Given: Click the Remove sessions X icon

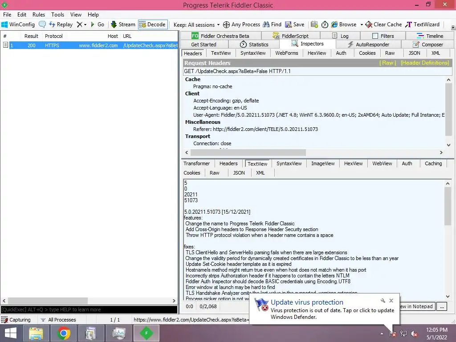Looking at the screenshot, I should [79, 24].
